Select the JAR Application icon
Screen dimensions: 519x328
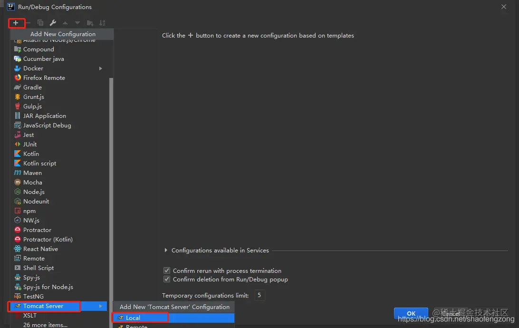[18, 116]
